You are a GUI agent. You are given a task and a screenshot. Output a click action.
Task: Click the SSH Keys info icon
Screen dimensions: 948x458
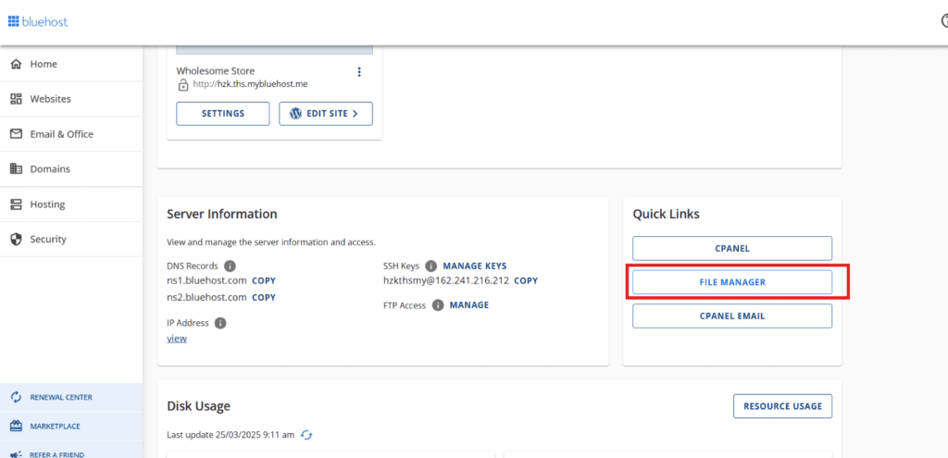pos(431,266)
